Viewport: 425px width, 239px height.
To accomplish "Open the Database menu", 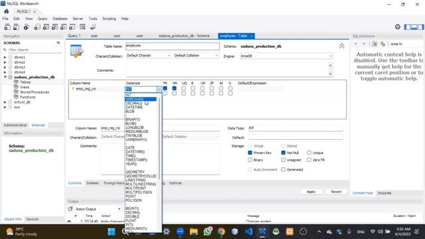I will coord(60,19).
